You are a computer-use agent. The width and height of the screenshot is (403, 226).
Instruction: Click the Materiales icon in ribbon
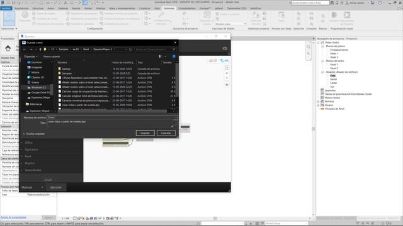coord(25,17)
